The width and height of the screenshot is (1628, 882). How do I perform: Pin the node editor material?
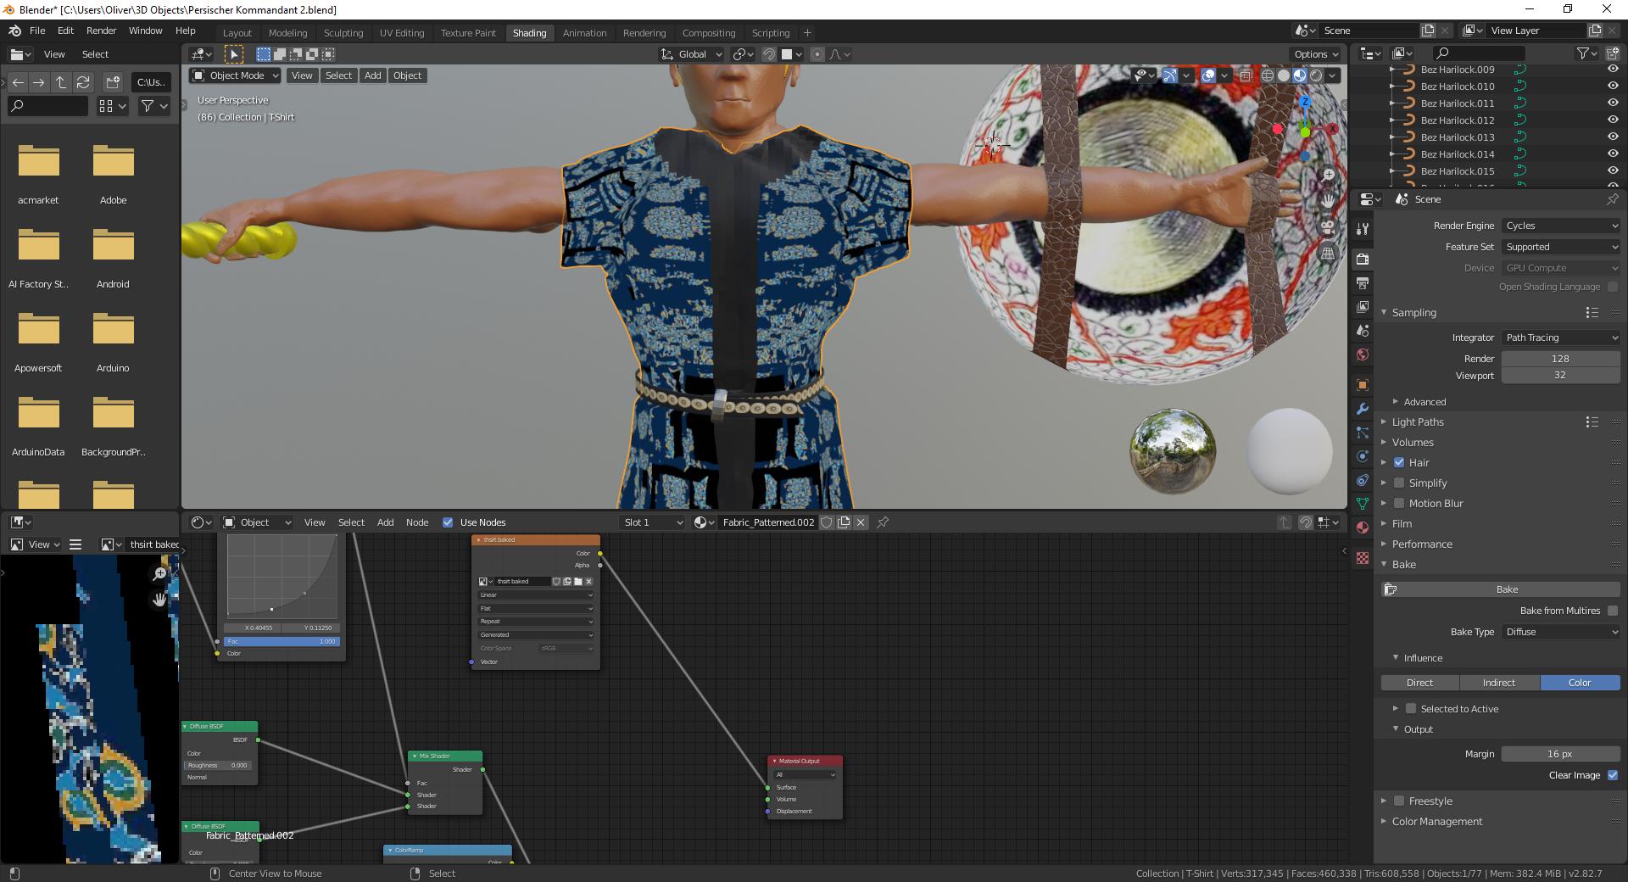(883, 522)
